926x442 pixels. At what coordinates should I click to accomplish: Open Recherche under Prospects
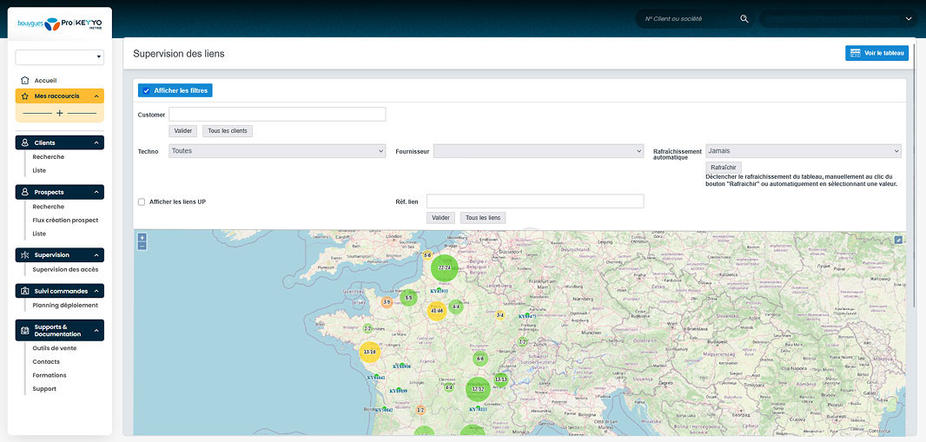49,207
